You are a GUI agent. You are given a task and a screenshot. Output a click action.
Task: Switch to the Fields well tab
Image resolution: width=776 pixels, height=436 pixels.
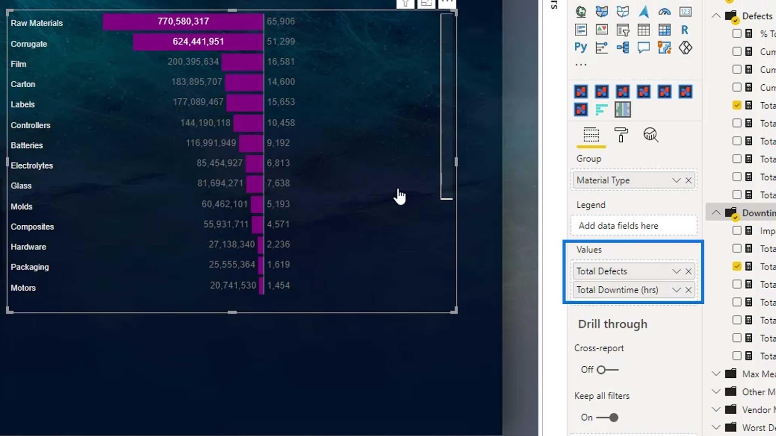591,135
